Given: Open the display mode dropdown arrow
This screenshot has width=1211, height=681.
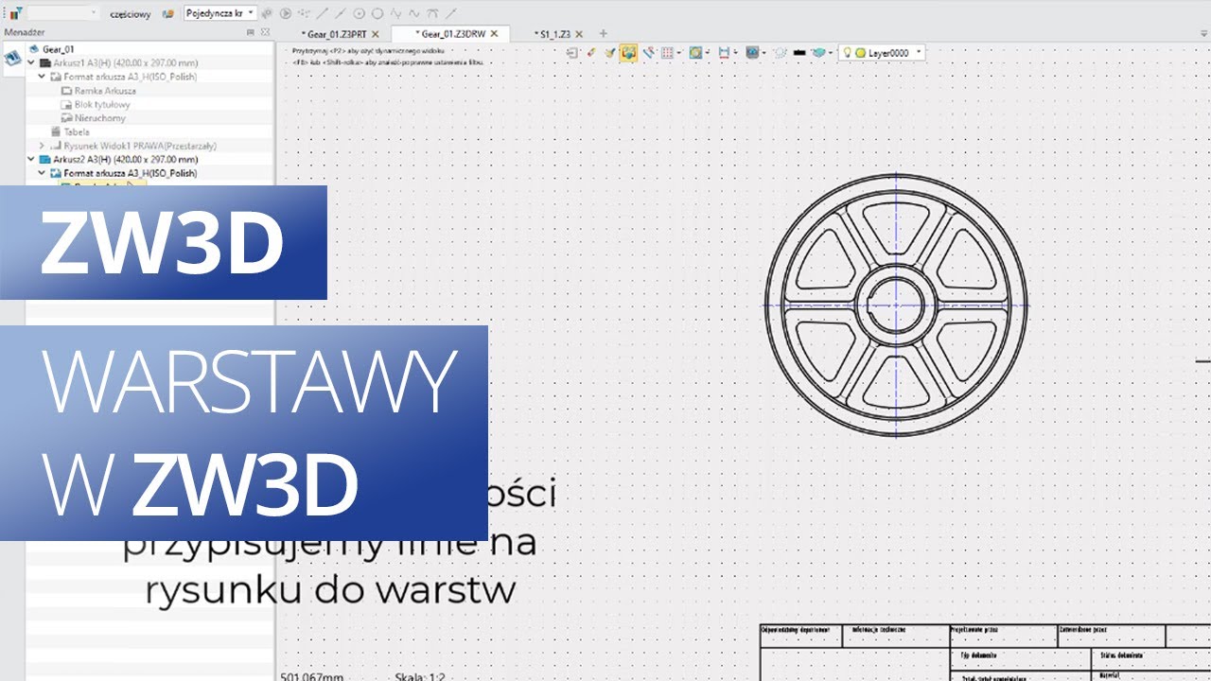Looking at the screenshot, I should pos(764,52).
